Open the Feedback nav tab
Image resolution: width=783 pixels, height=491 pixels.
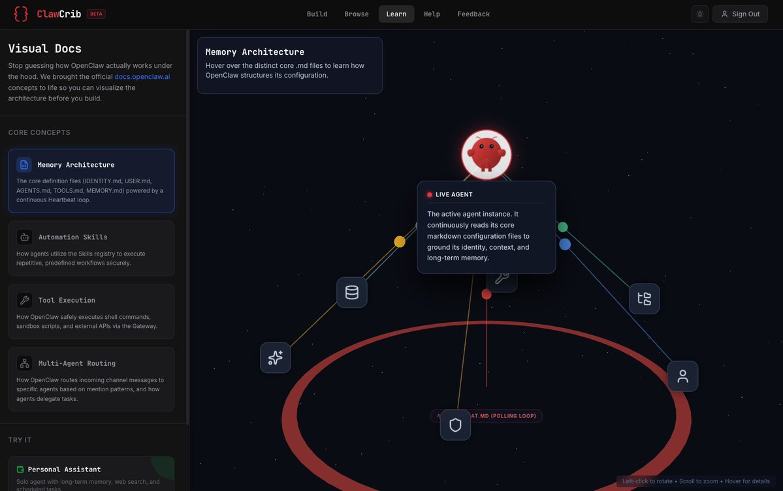coord(473,14)
